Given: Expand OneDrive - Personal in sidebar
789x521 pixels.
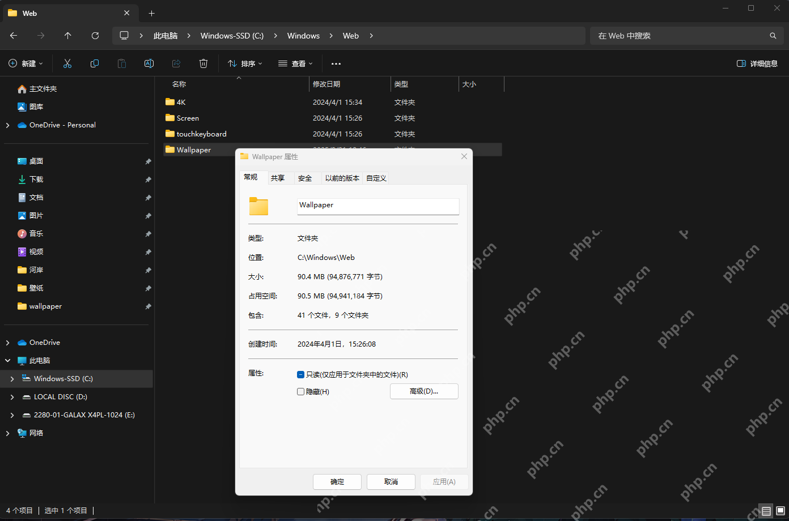Looking at the screenshot, I should coord(7,125).
